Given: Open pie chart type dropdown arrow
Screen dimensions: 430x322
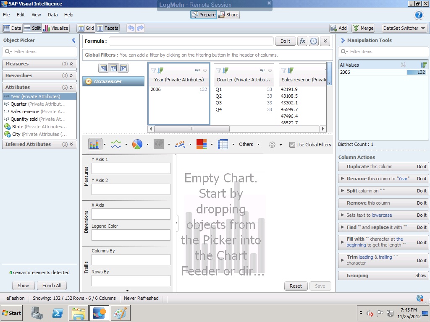Looking at the screenshot, I should pos(147,144).
